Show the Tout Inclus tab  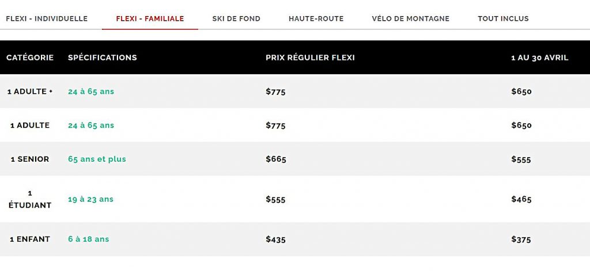[x=503, y=18]
